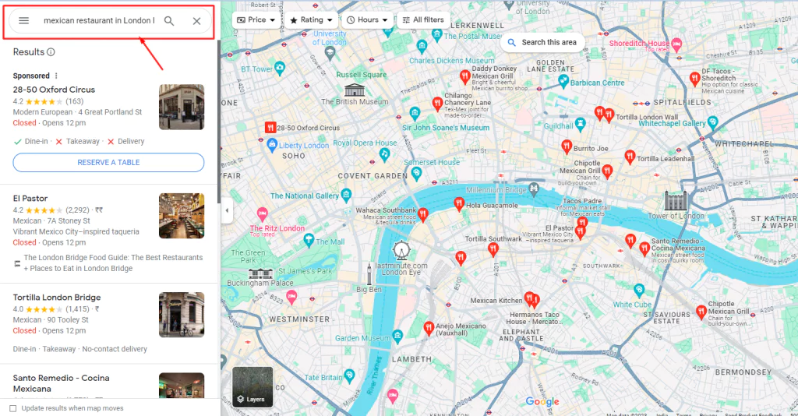The height and width of the screenshot is (416, 798).
Task: Click the Barbican Centre pin
Action: pyautogui.click(x=563, y=81)
